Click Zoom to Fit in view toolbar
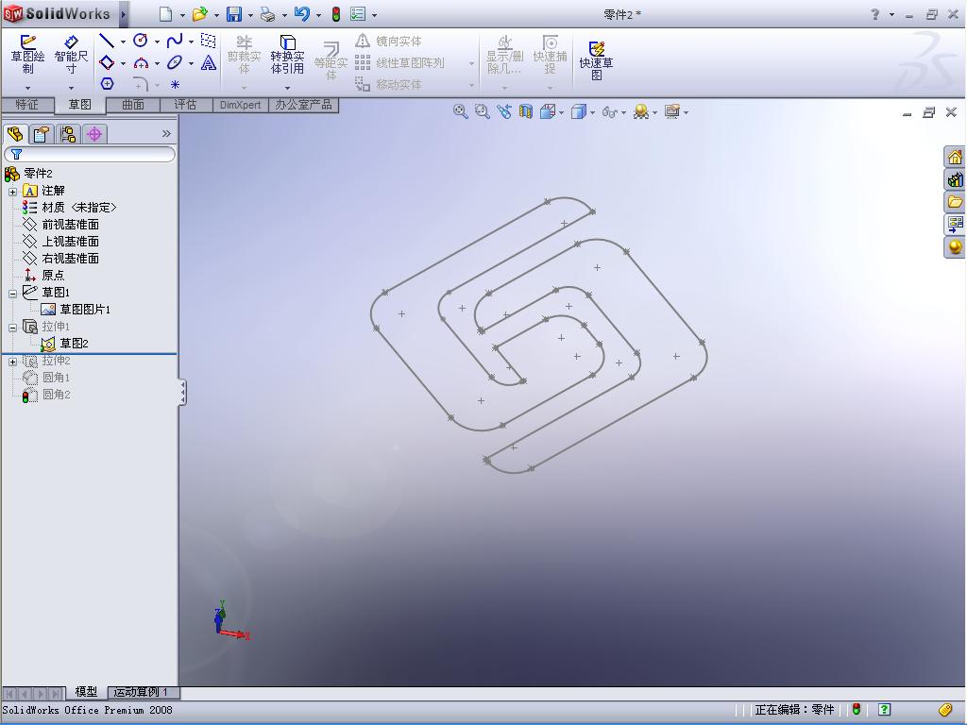The image size is (967, 725). [x=460, y=111]
